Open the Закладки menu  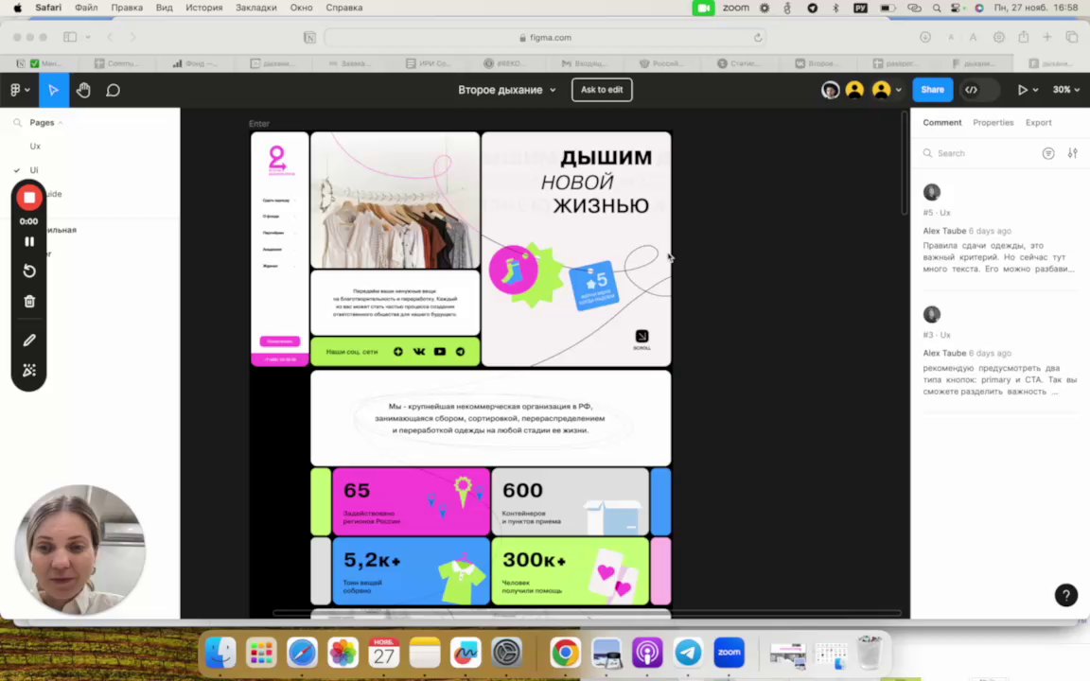(255, 8)
